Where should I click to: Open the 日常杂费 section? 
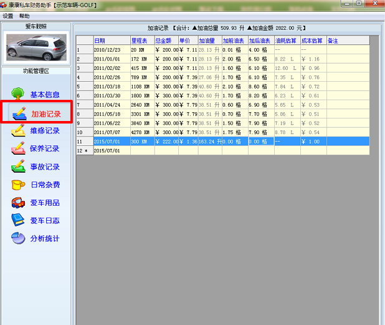pos(45,185)
